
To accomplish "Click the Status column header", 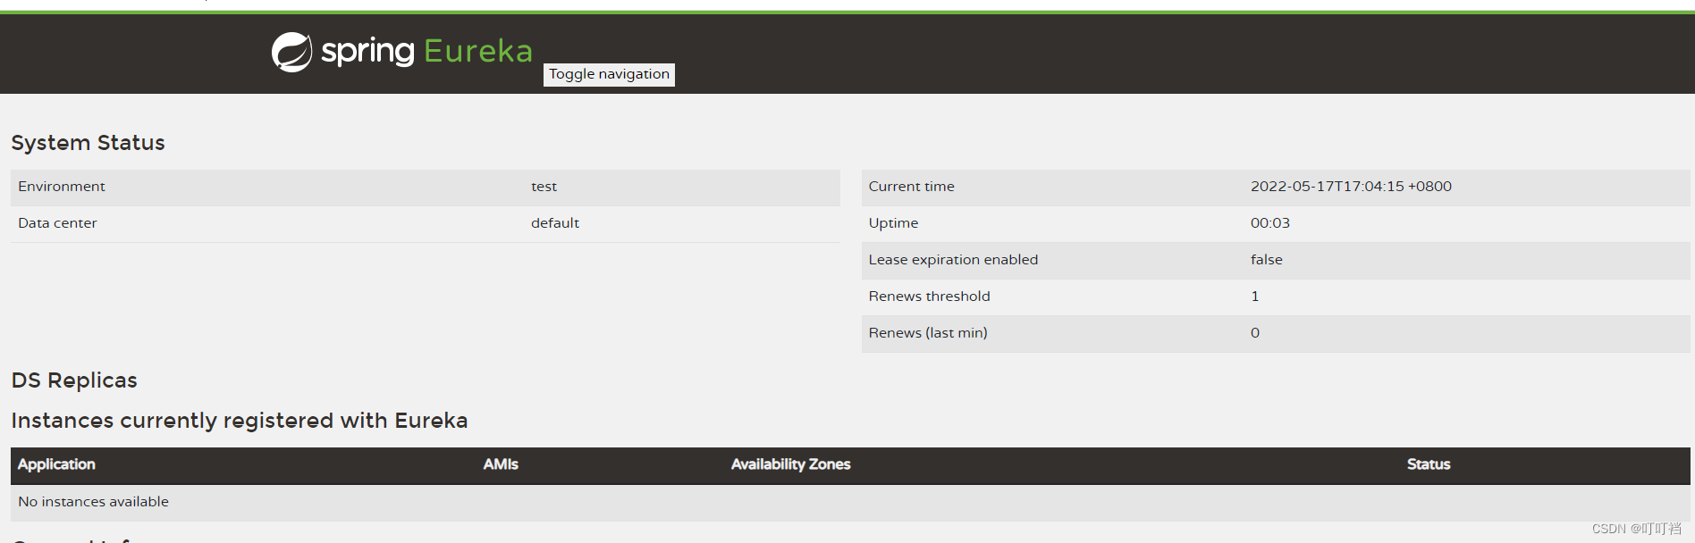I will point(1429,464).
